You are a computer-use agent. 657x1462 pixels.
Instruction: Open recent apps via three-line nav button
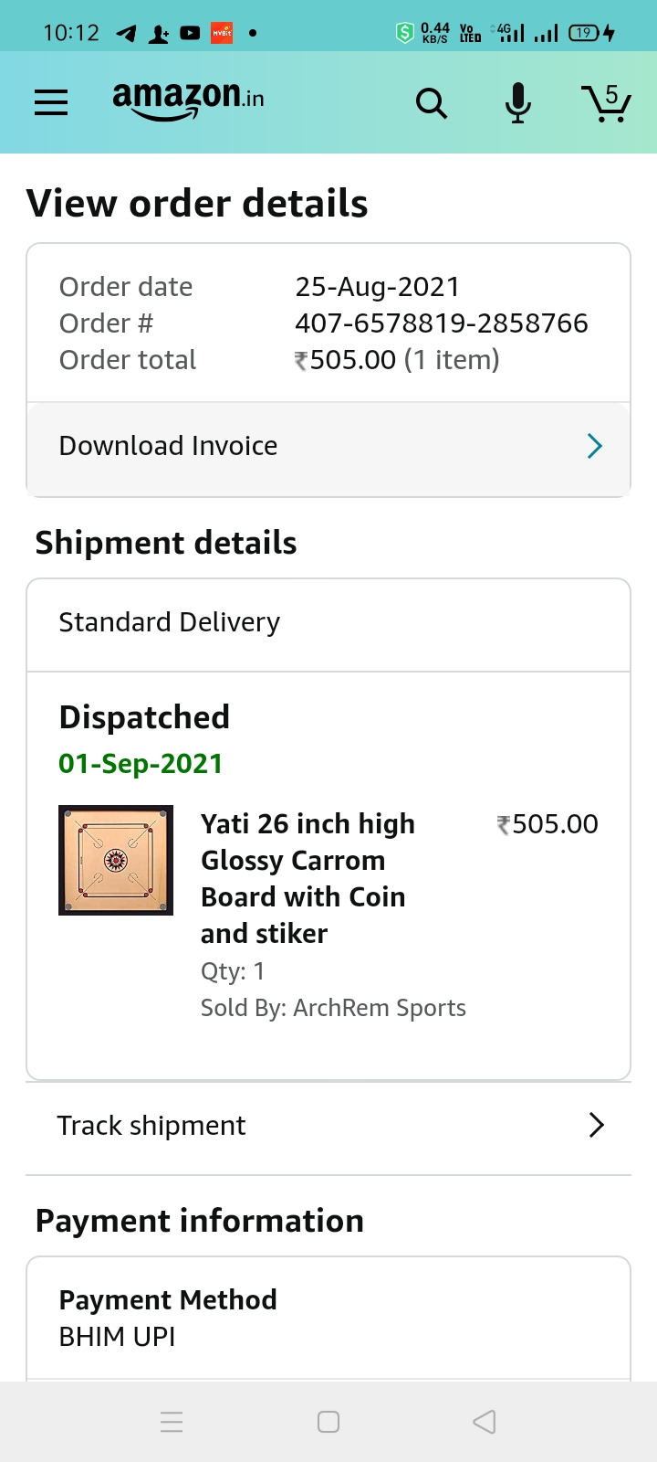[172, 1422]
